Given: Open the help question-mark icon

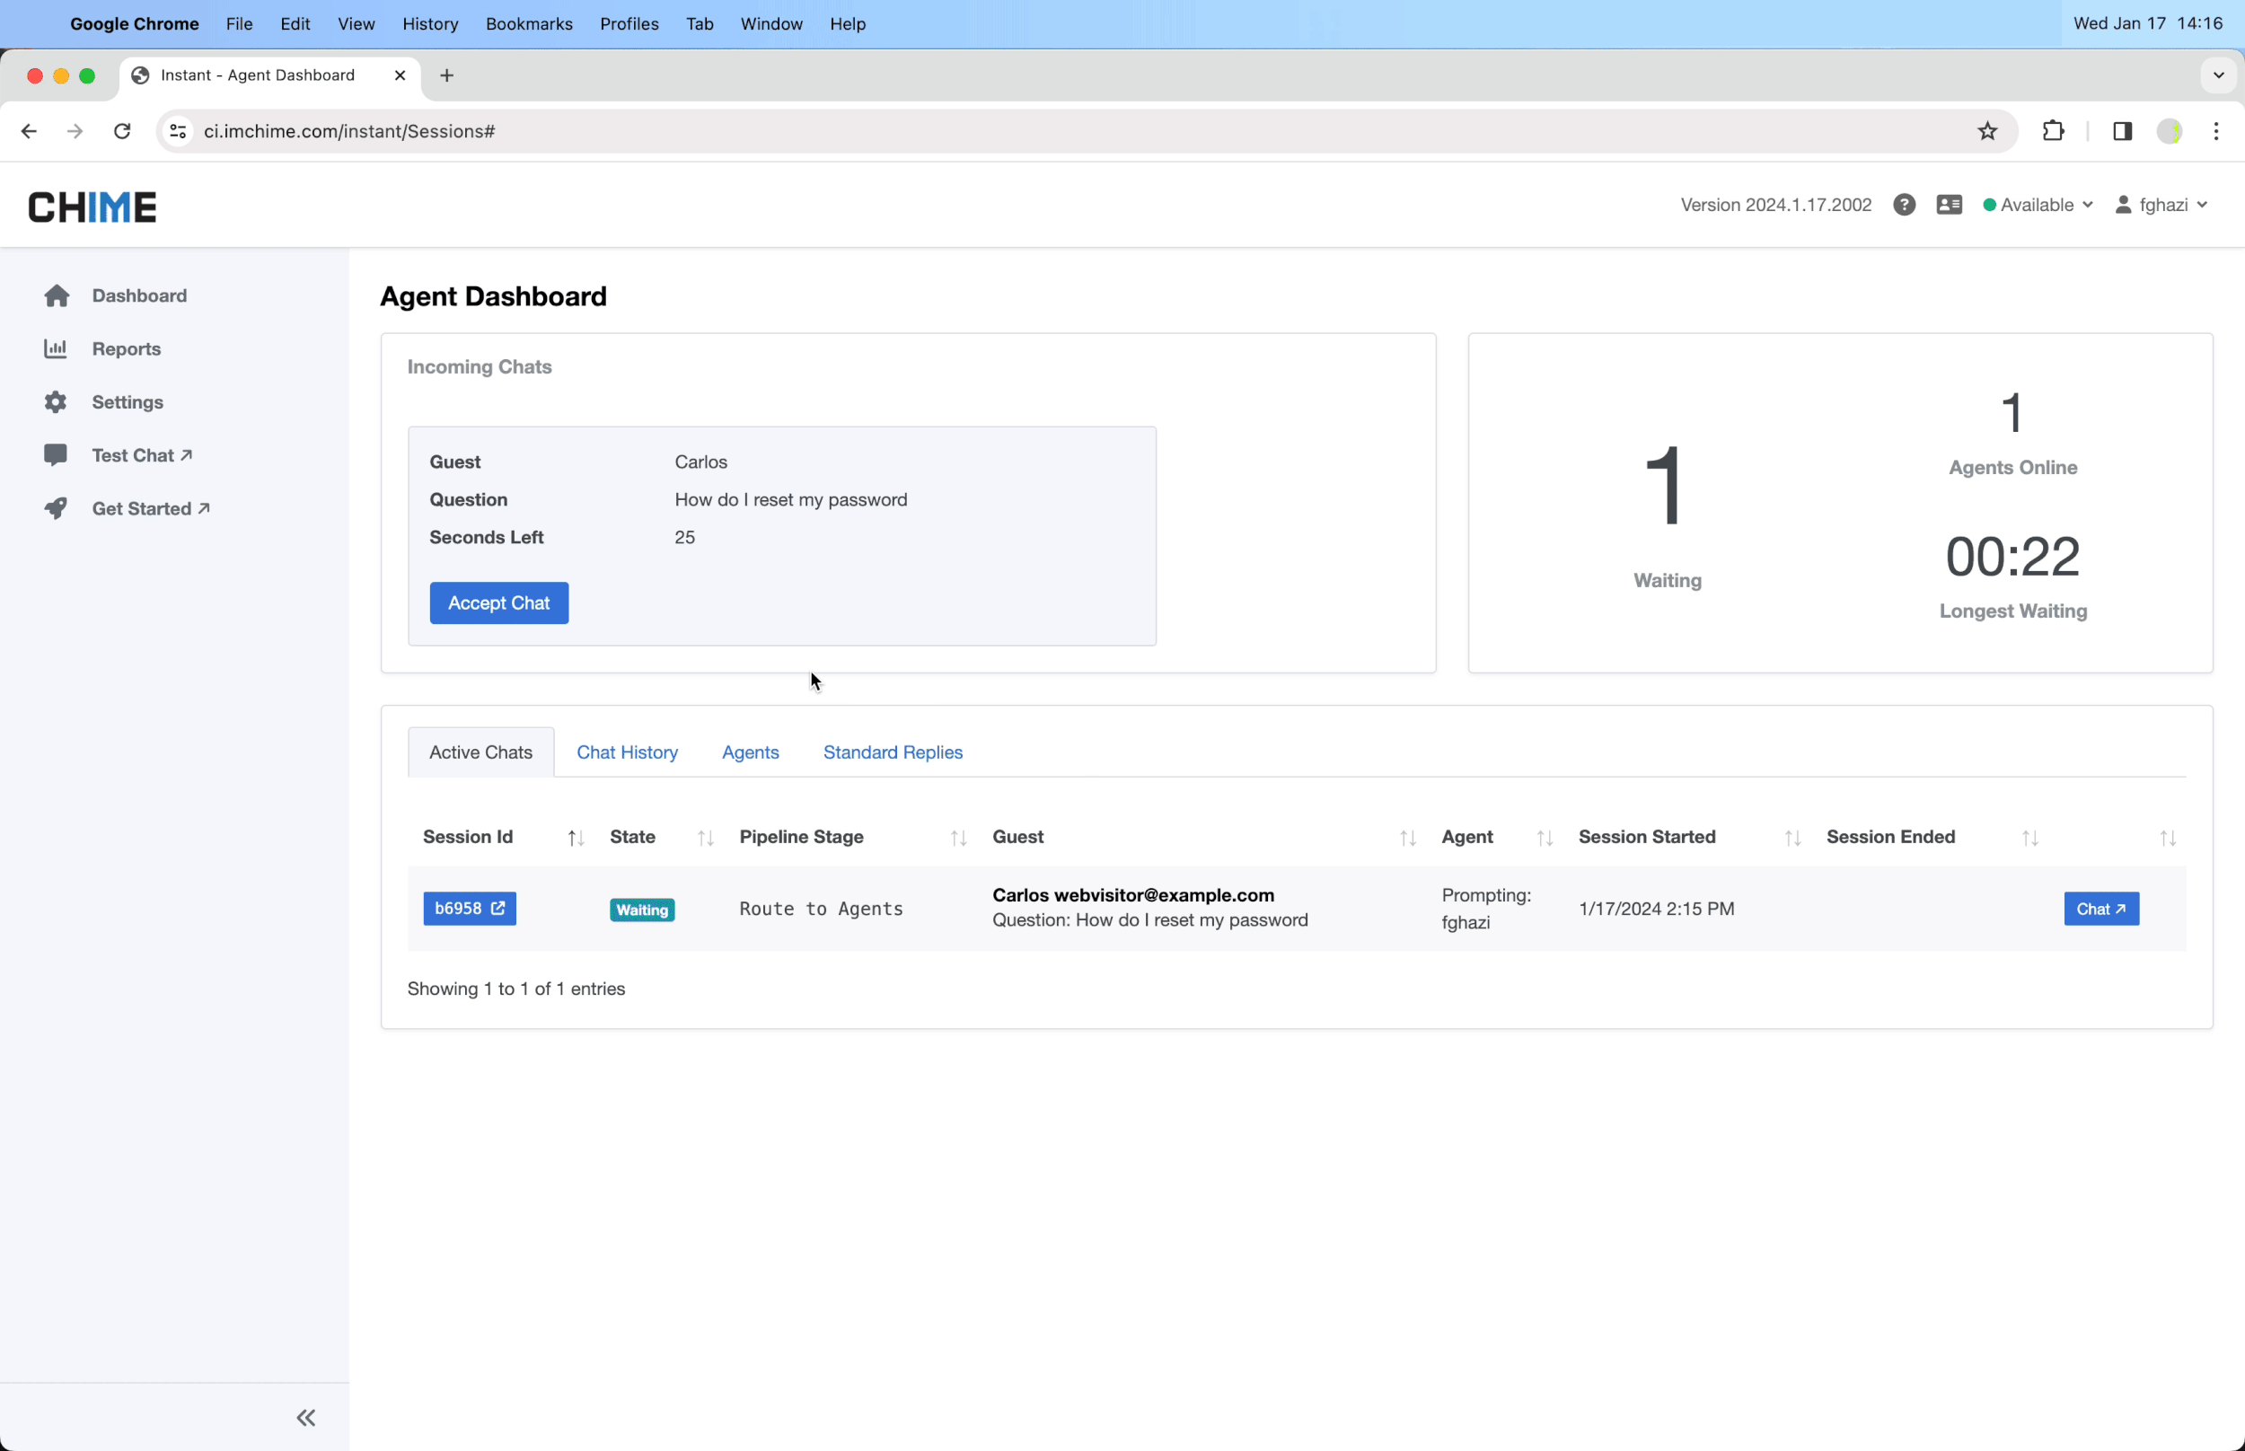Looking at the screenshot, I should click(1904, 206).
